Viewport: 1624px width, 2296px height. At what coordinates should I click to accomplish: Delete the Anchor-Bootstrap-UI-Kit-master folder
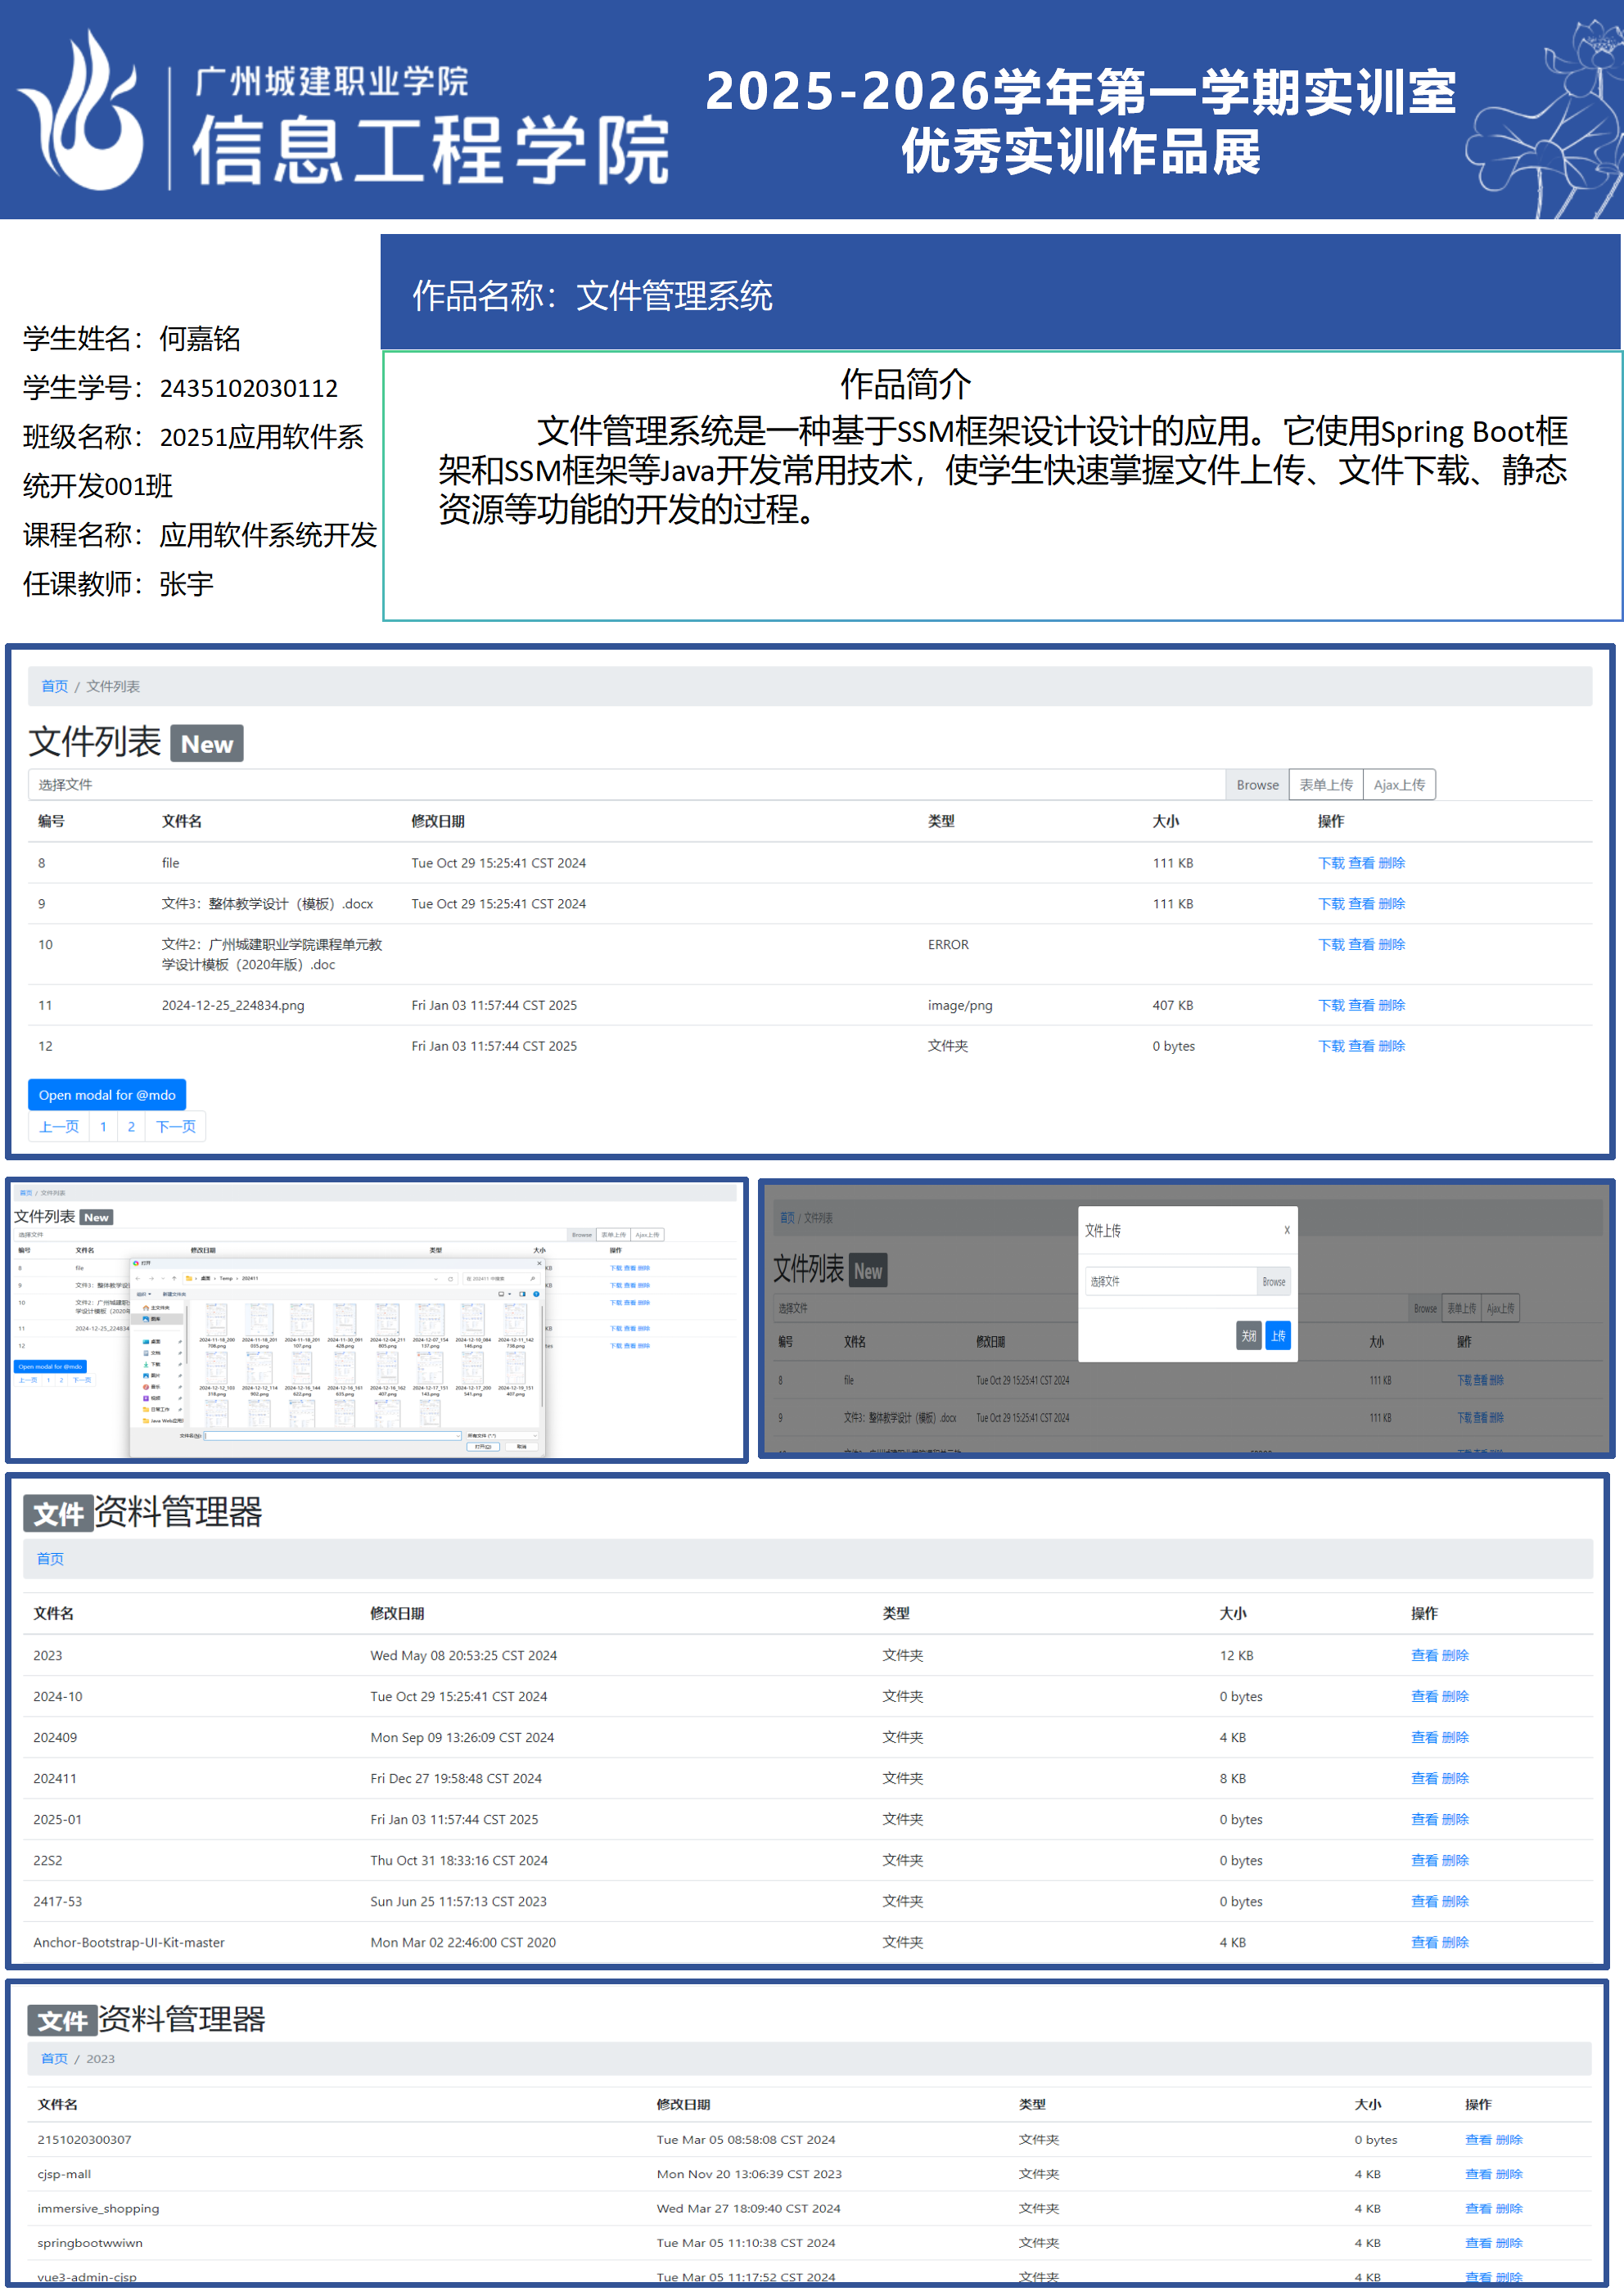click(1455, 1943)
